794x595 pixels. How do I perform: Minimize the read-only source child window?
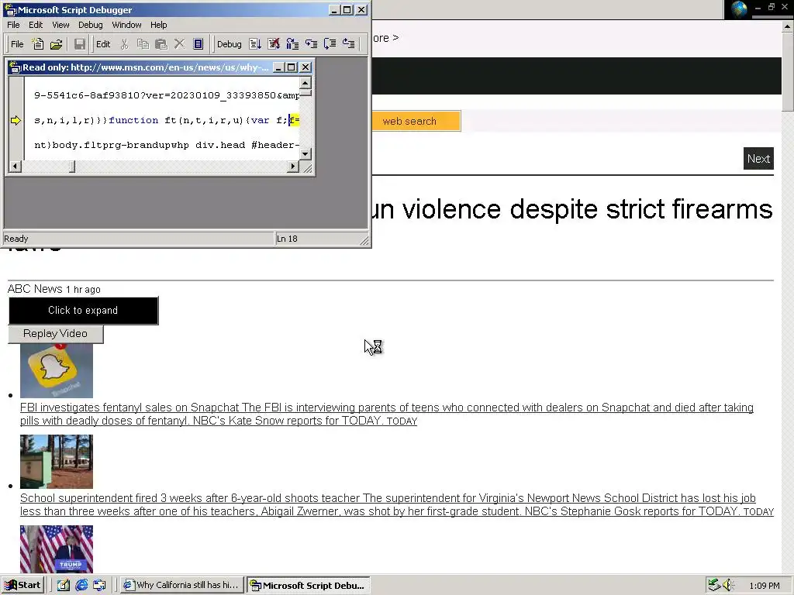coord(278,67)
